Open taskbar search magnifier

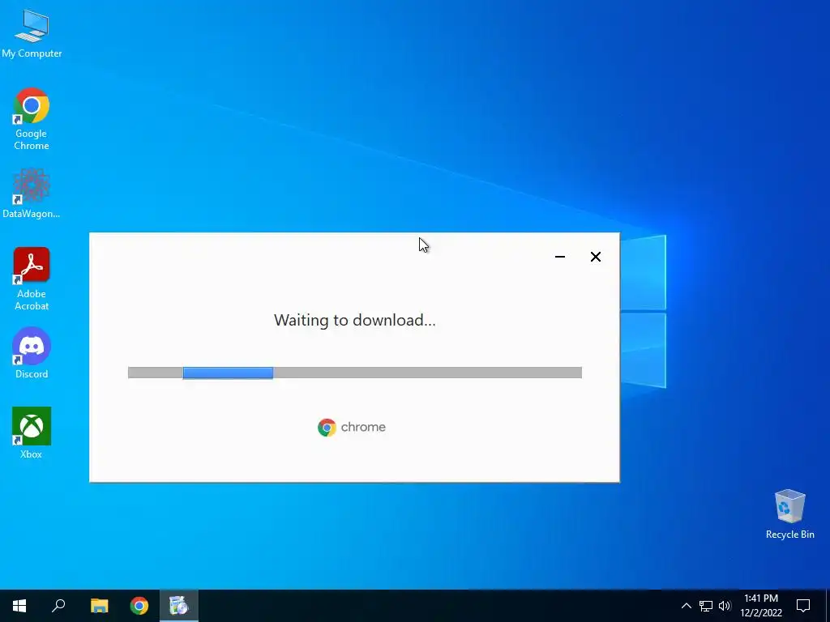click(58, 606)
